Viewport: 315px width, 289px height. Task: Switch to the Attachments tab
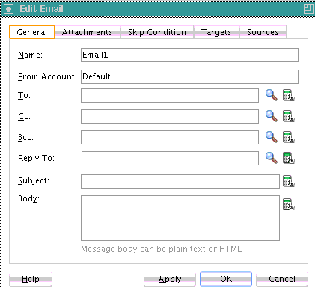[x=88, y=32]
